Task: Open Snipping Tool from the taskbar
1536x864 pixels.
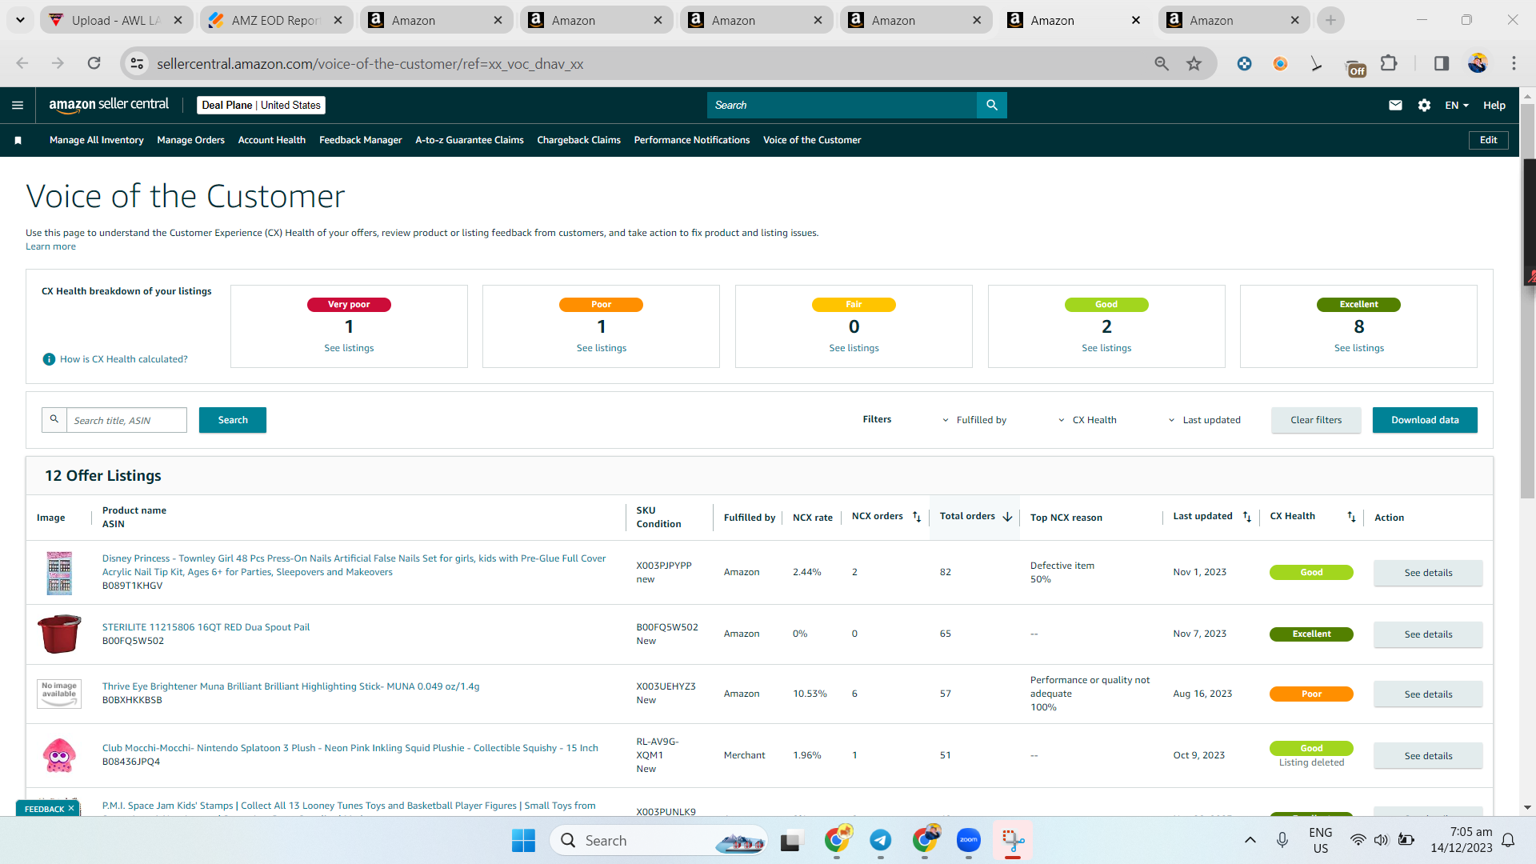Action: click(1013, 840)
